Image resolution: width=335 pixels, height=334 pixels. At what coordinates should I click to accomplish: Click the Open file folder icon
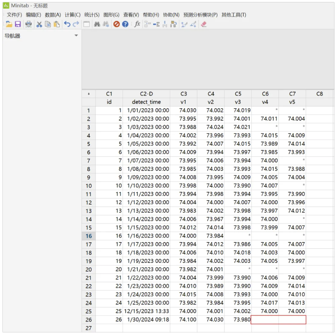[9, 24]
